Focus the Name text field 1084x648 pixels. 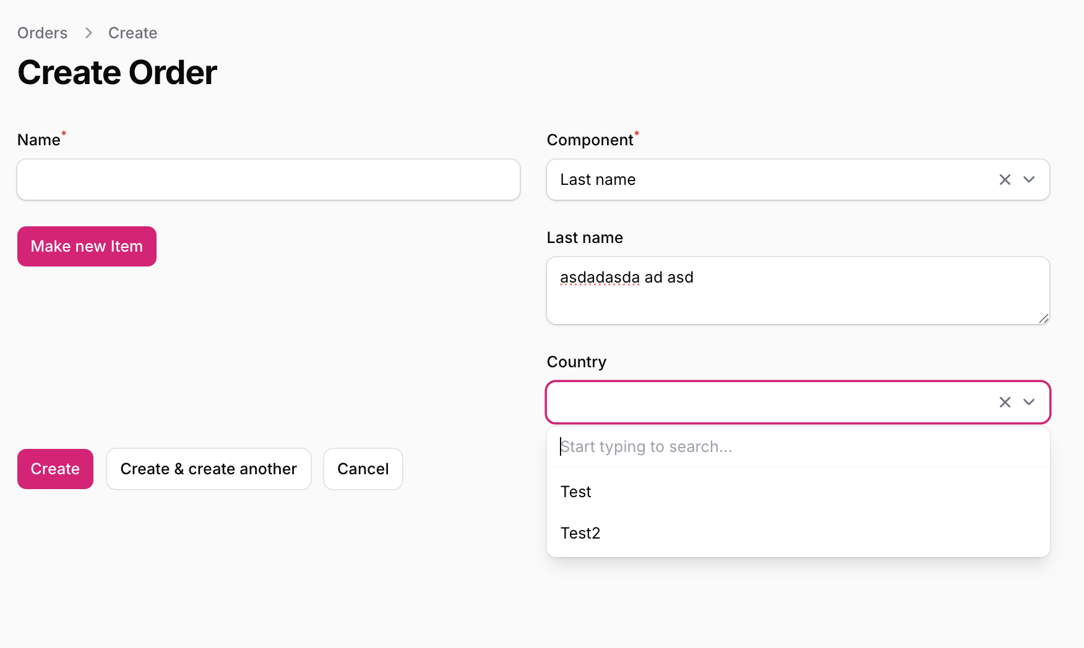269,179
